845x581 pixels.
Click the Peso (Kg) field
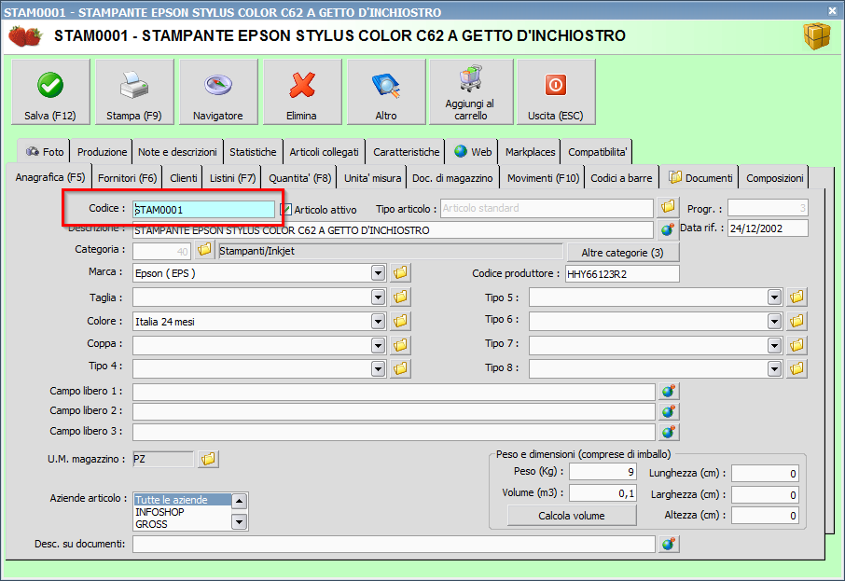tap(603, 472)
